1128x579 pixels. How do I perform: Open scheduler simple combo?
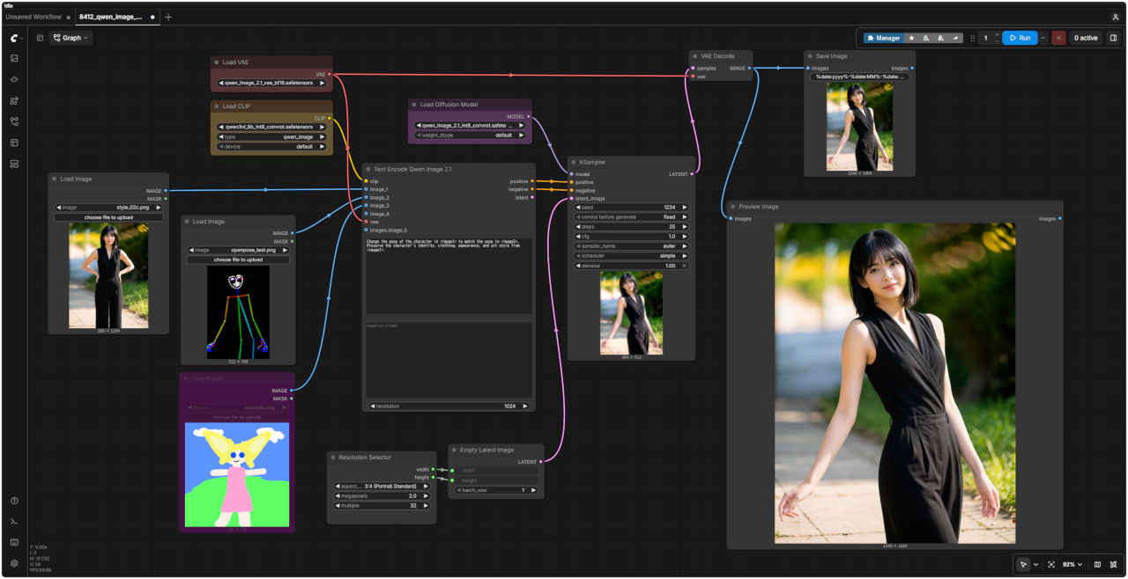[631, 256]
